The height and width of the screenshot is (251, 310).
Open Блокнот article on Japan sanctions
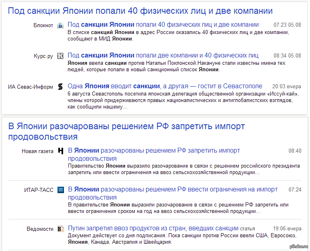coord(163,24)
